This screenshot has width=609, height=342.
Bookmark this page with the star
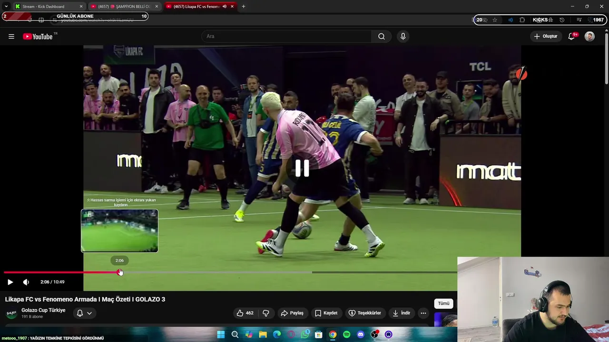tap(495, 20)
